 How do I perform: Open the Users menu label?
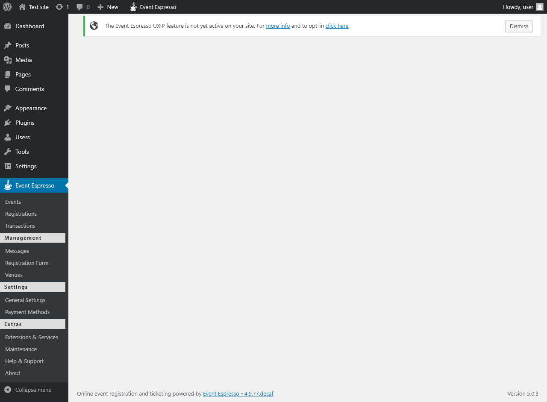23,137
